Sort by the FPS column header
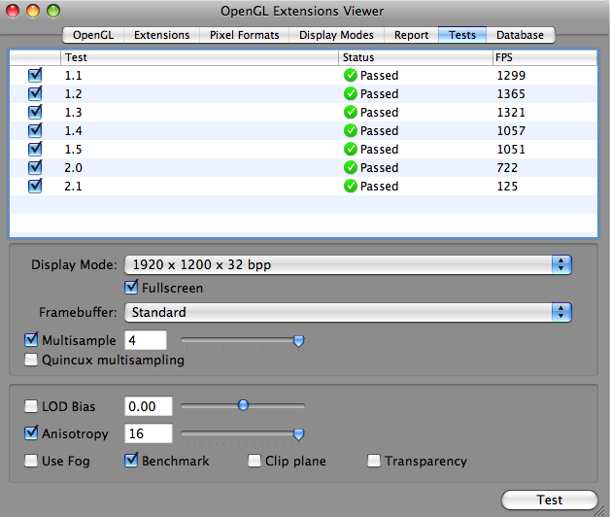 pyautogui.click(x=544, y=57)
